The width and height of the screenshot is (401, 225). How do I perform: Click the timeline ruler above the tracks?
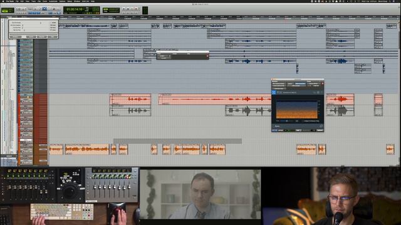224,17
